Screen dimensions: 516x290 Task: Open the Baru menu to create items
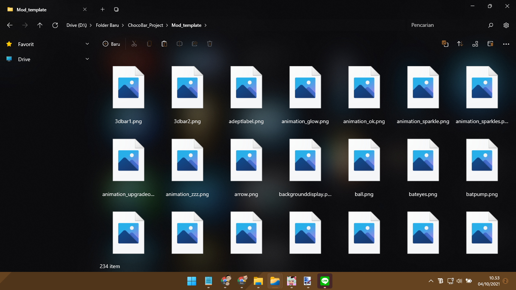tap(111, 44)
